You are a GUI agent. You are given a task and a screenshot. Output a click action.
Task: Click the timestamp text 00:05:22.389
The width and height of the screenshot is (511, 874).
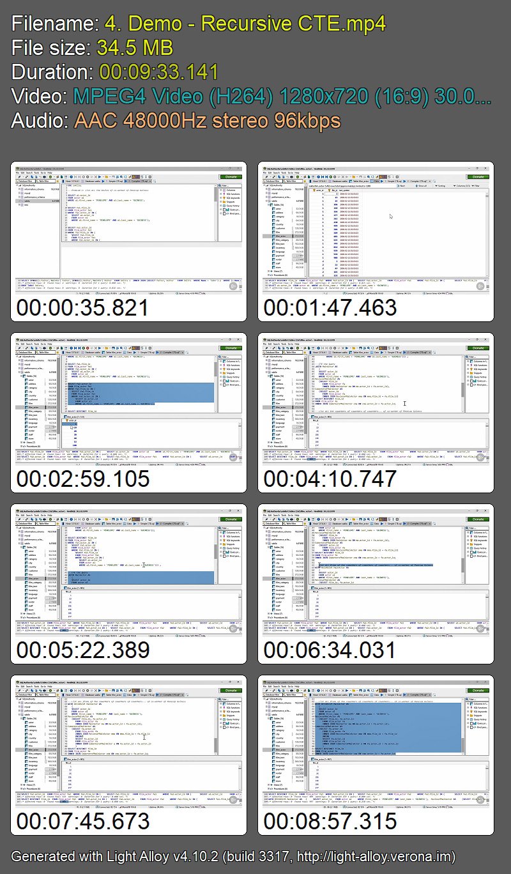click(x=82, y=650)
